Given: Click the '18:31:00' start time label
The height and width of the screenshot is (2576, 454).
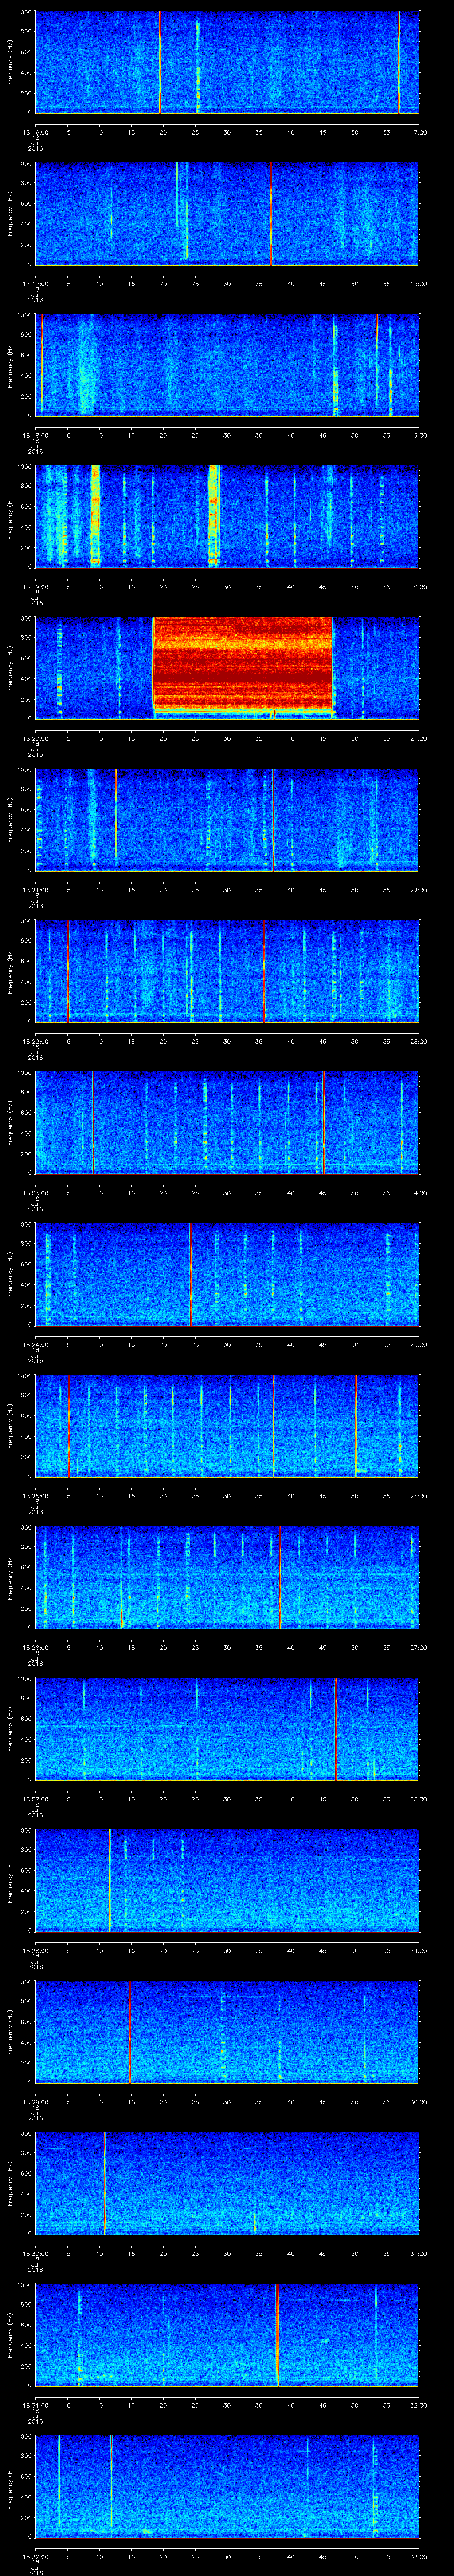Looking at the screenshot, I should click(x=35, y=2404).
